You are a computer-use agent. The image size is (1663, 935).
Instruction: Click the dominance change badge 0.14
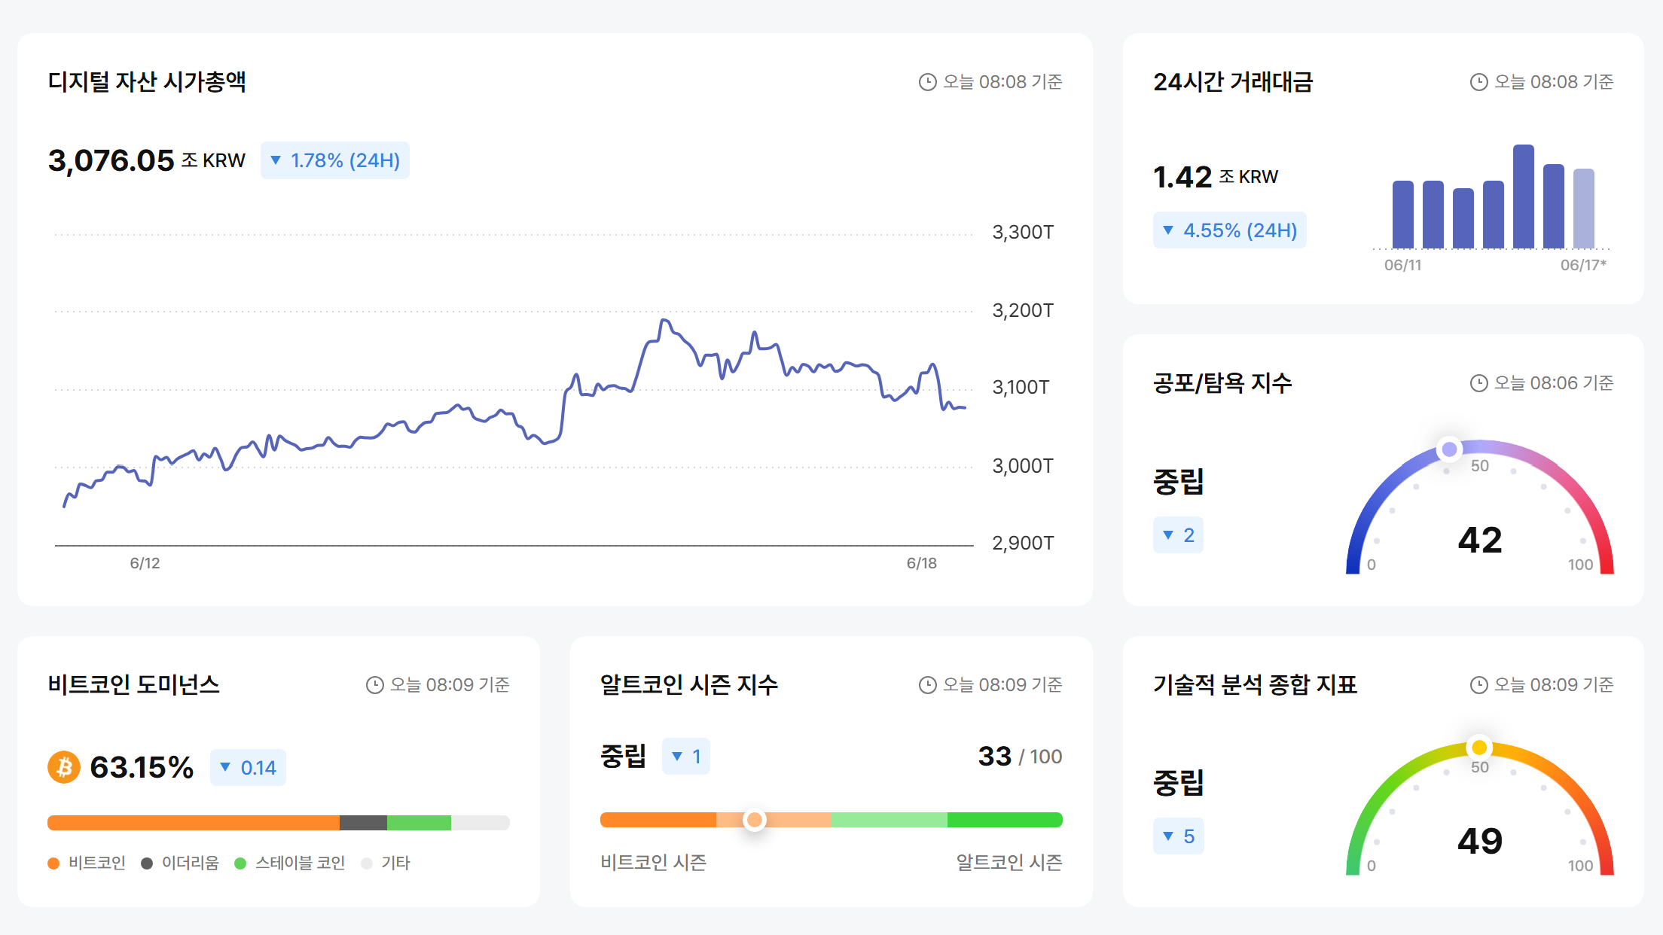pos(248,768)
